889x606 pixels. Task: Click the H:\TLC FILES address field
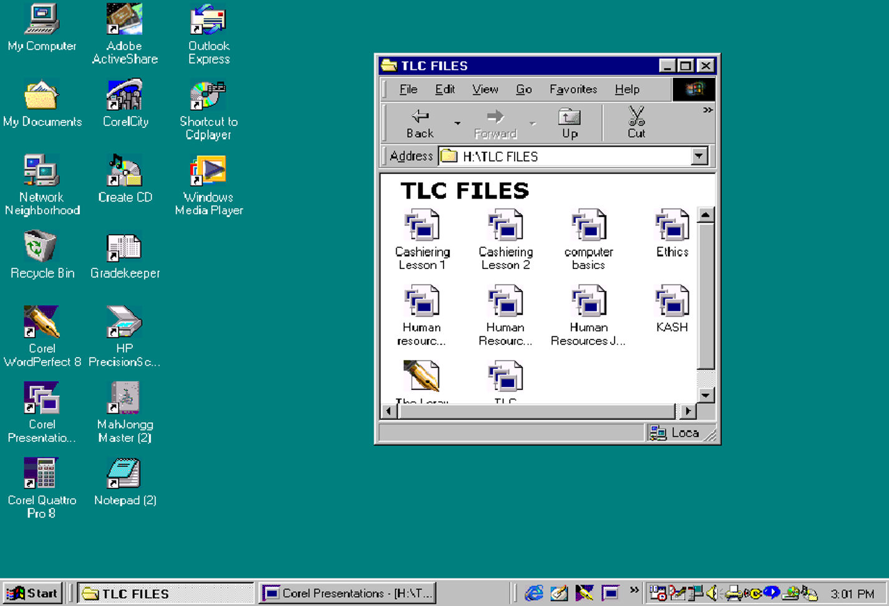tap(568, 156)
